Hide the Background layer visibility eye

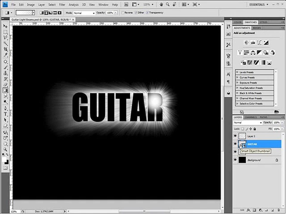235,160
